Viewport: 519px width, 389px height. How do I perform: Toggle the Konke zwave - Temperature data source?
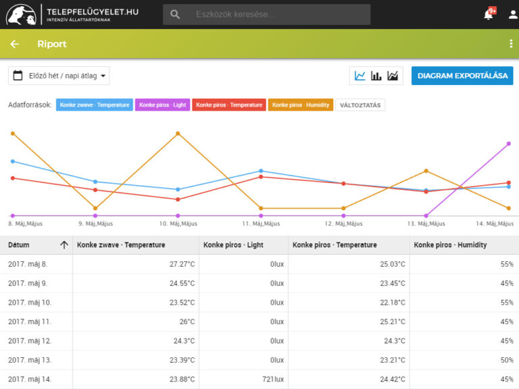(95, 105)
